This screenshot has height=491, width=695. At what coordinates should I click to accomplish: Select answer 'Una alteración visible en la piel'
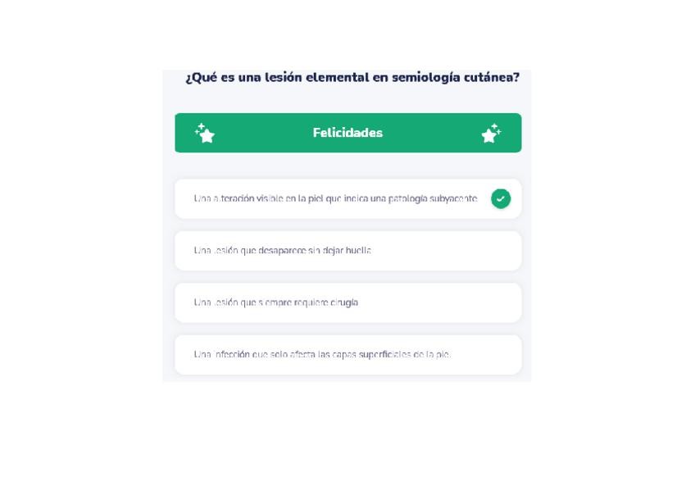pos(334,198)
